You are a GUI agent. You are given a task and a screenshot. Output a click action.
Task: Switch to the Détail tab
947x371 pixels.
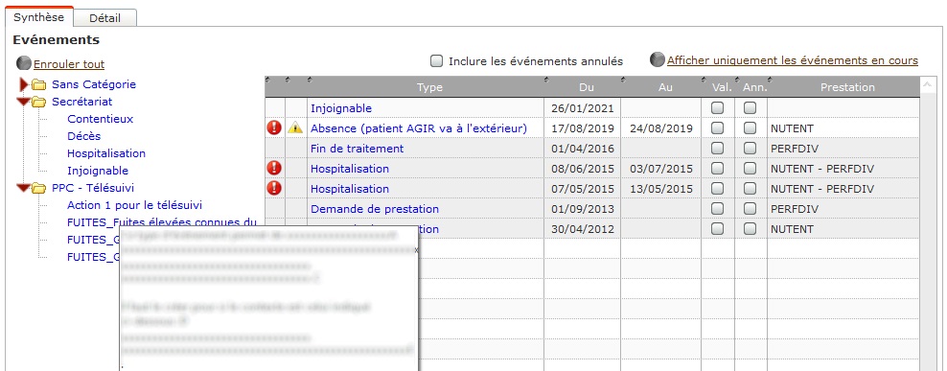[x=105, y=18]
